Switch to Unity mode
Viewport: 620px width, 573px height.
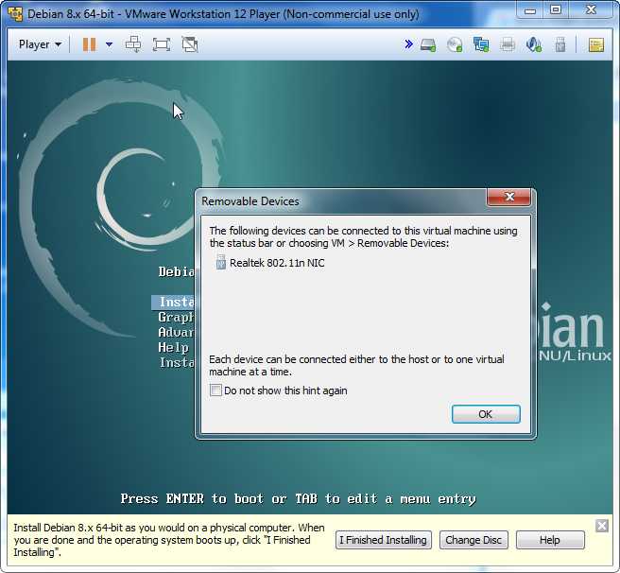coord(190,44)
